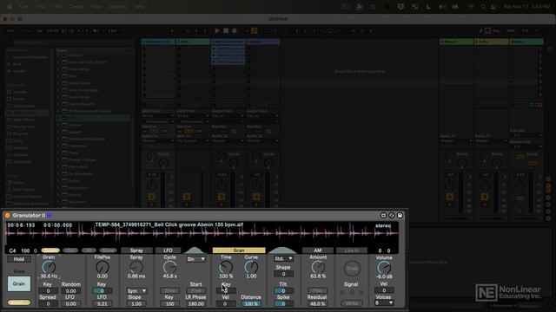Viewport: 556px width, 312px height.
Task: Click the Shape value field
Action: [x=283, y=274]
